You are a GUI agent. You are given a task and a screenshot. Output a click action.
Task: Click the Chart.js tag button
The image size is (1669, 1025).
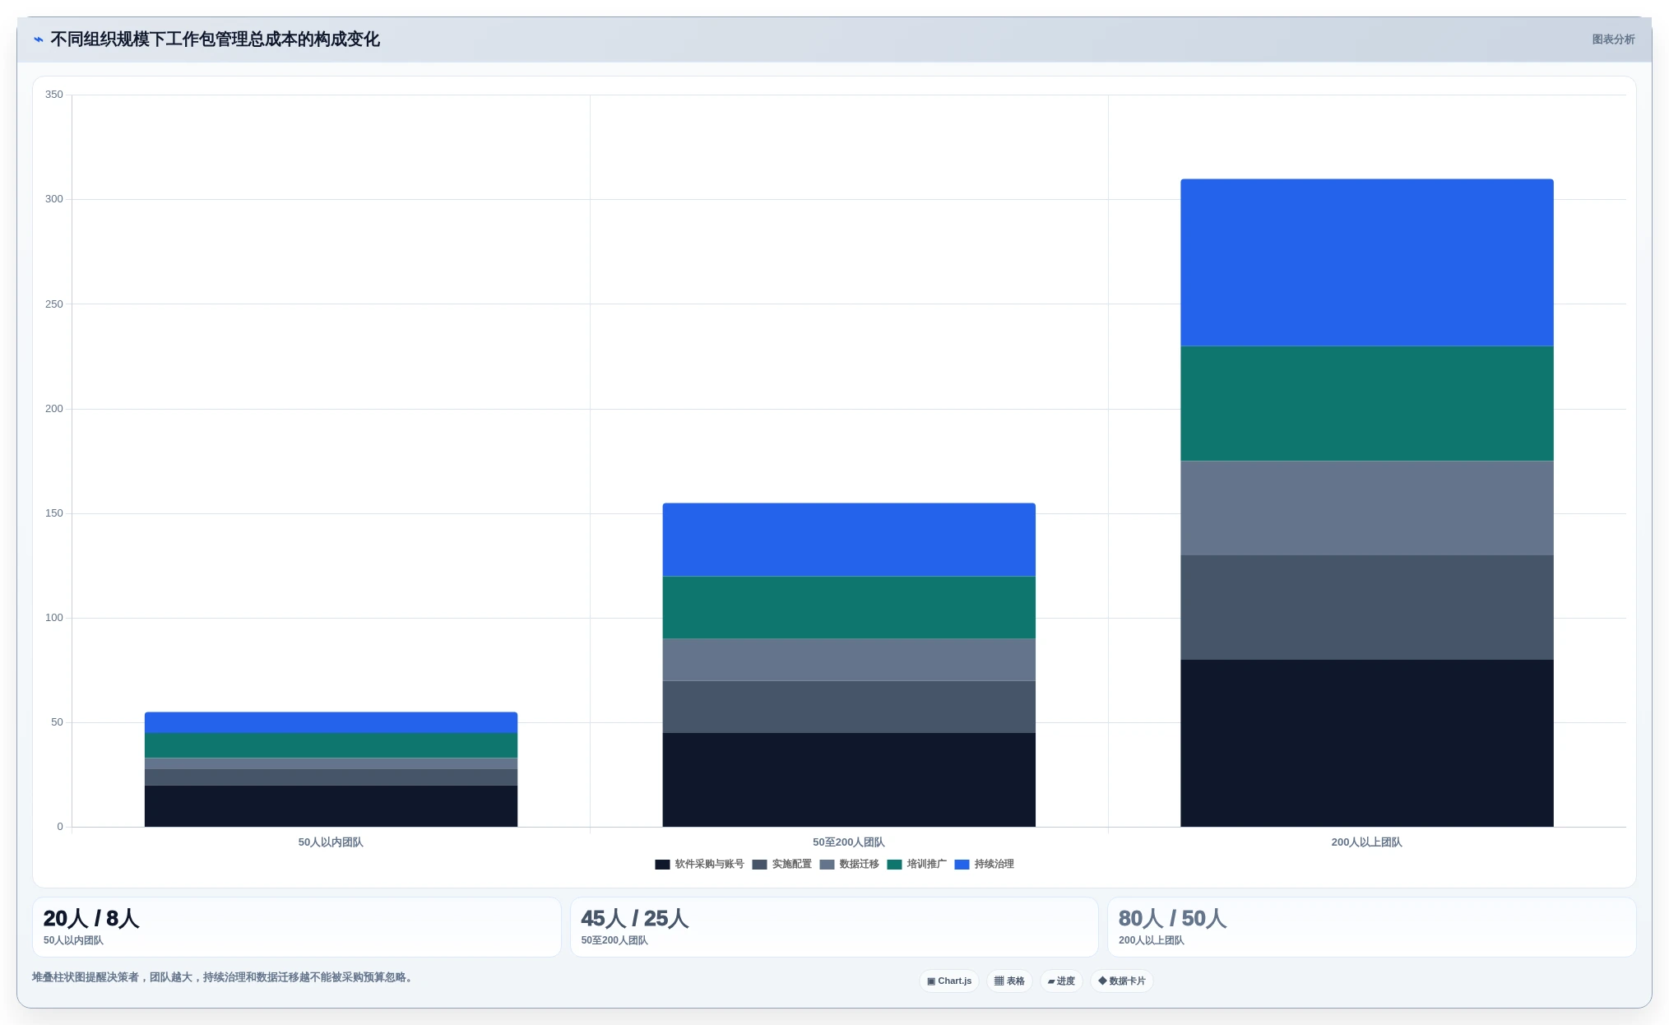pyautogui.click(x=949, y=981)
